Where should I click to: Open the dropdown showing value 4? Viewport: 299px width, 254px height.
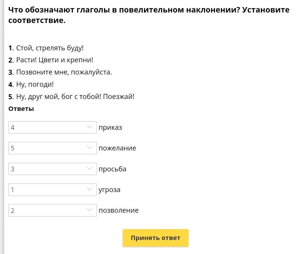click(52, 127)
